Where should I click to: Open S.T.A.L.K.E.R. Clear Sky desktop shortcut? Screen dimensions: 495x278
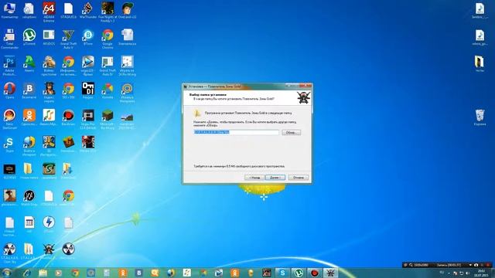(9, 253)
